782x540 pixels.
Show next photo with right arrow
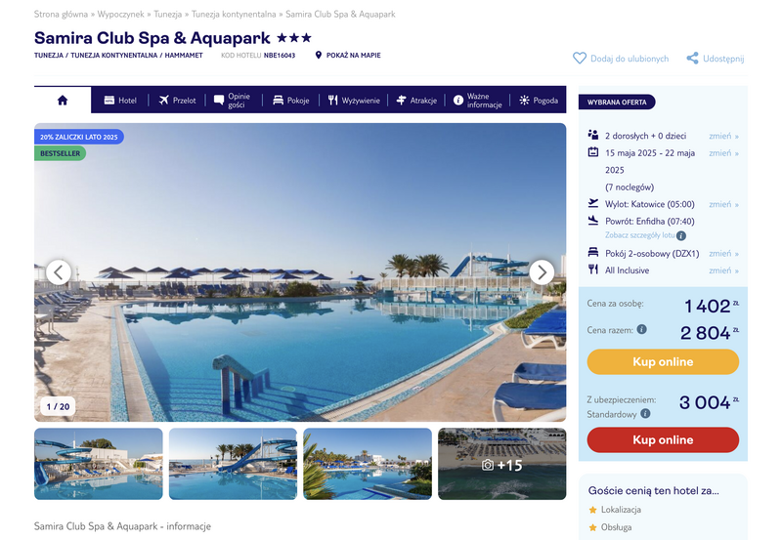click(x=542, y=272)
